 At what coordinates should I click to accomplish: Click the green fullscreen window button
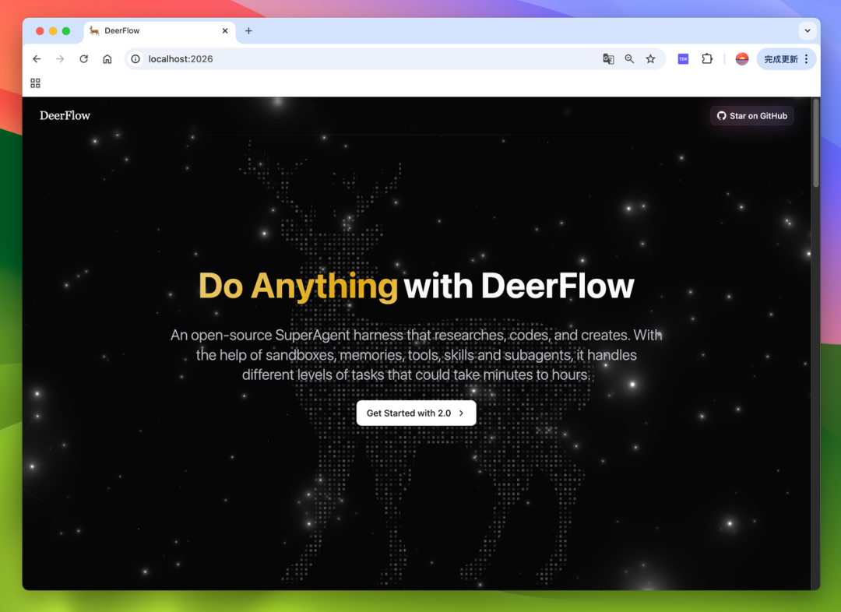pos(66,31)
